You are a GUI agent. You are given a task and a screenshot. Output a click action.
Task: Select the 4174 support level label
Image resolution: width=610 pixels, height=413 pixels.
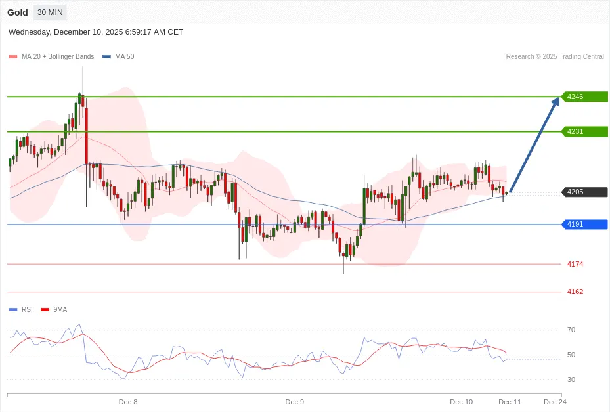pos(575,264)
